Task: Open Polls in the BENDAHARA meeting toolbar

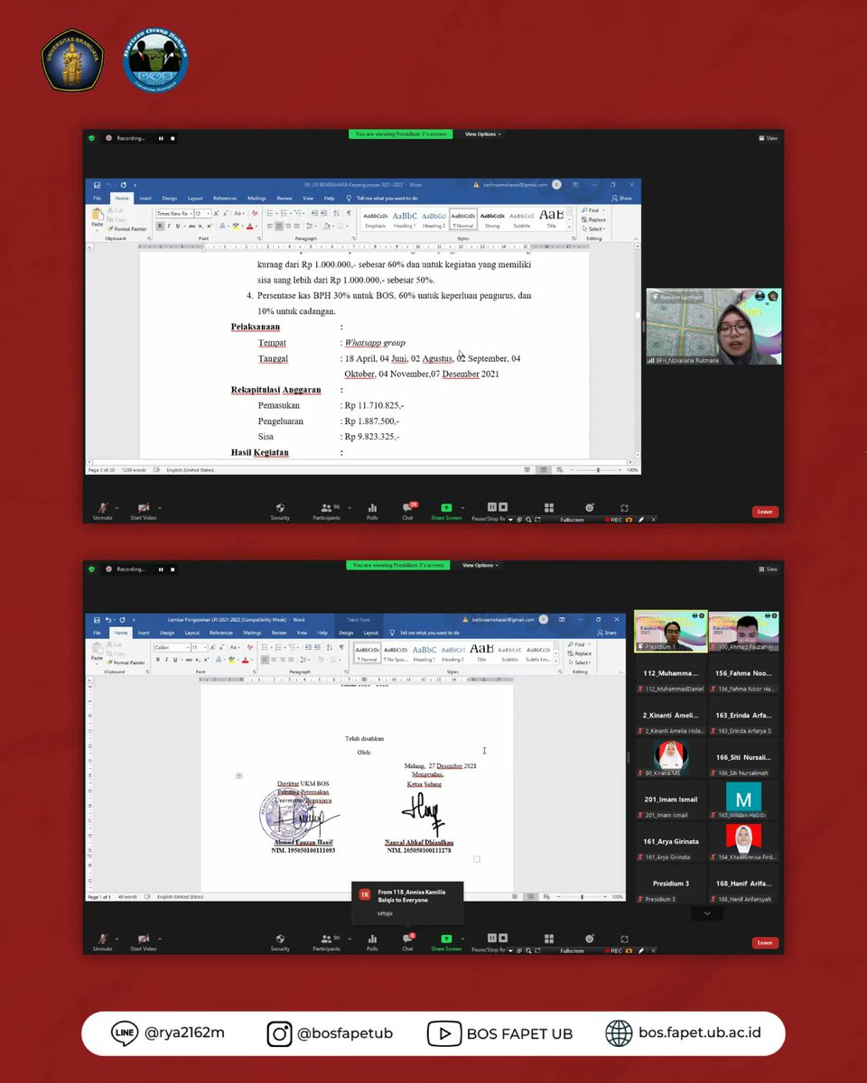Action: pyautogui.click(x=372, y=512)
